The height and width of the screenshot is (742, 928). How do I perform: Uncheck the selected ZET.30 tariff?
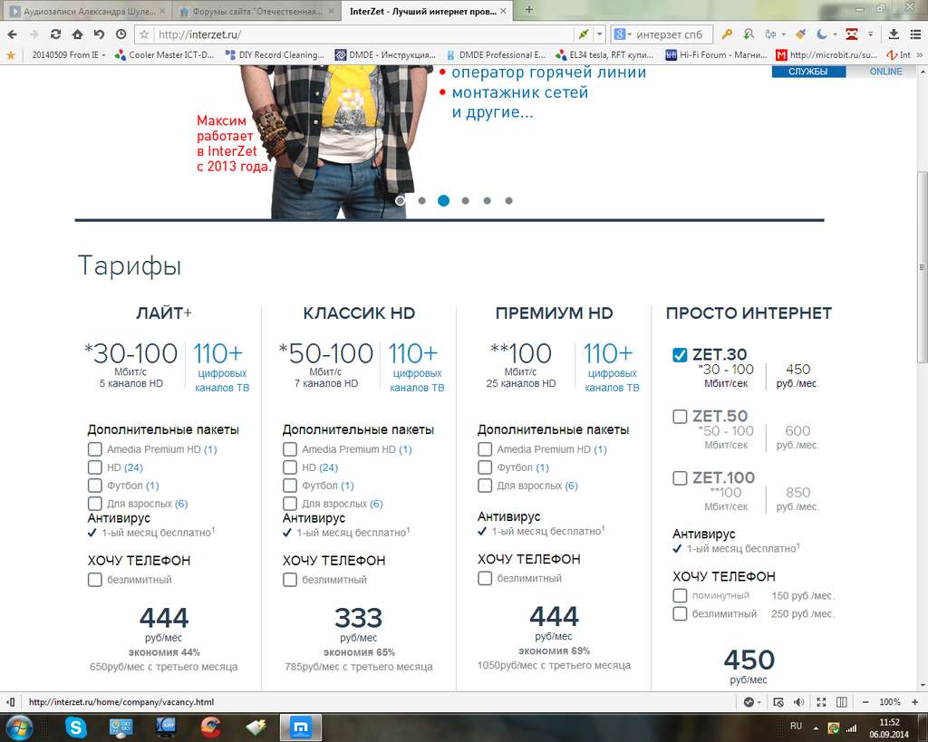click(x=680, y=354)
